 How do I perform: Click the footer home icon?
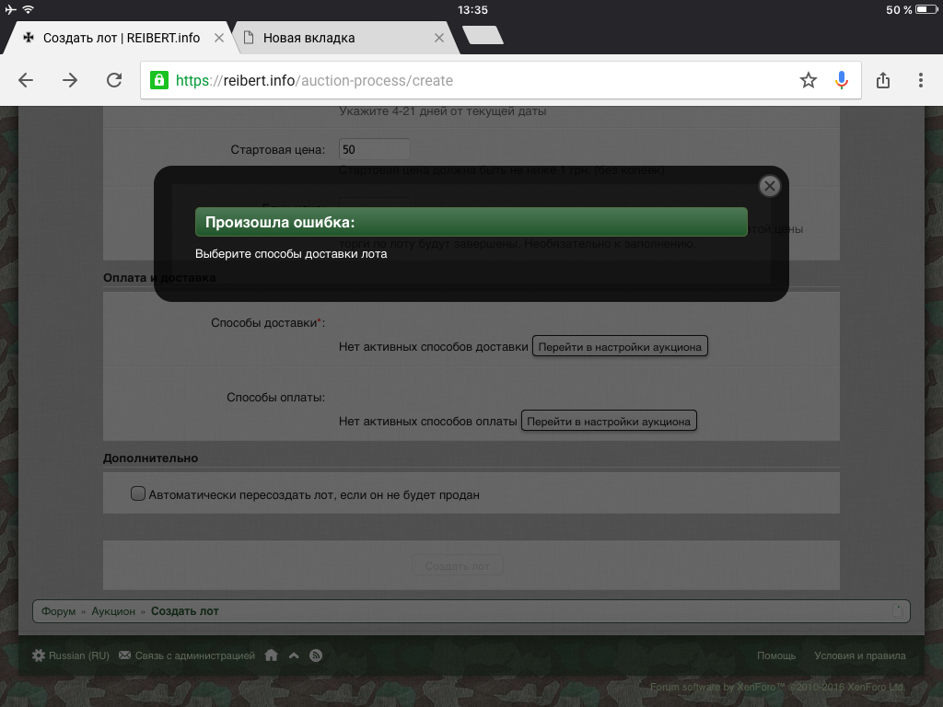(271, 655)
